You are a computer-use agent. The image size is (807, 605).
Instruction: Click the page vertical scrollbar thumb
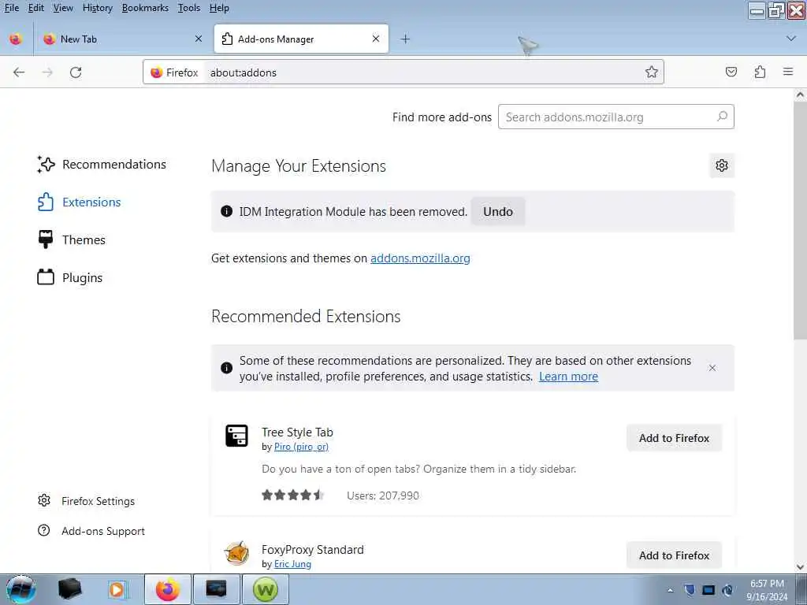(799, 221)
